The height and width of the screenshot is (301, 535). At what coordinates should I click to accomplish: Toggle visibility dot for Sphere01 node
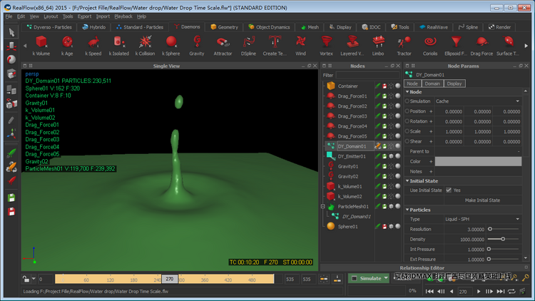point(397,226)
